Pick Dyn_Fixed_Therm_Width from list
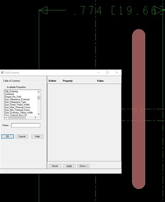Screen dimensions: 165x202 (x=17, y=105)
